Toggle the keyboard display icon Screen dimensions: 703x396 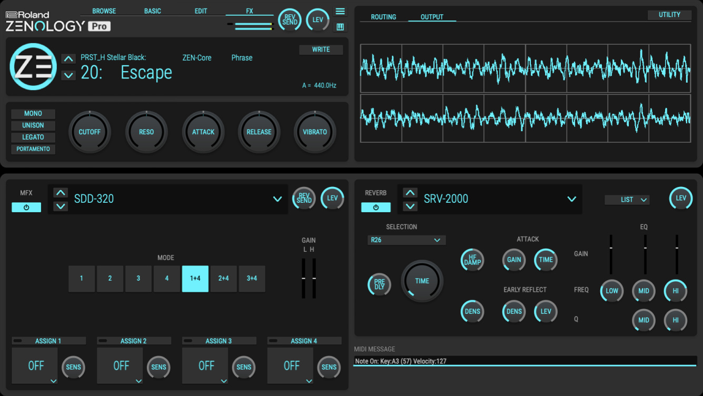point(340,27)
